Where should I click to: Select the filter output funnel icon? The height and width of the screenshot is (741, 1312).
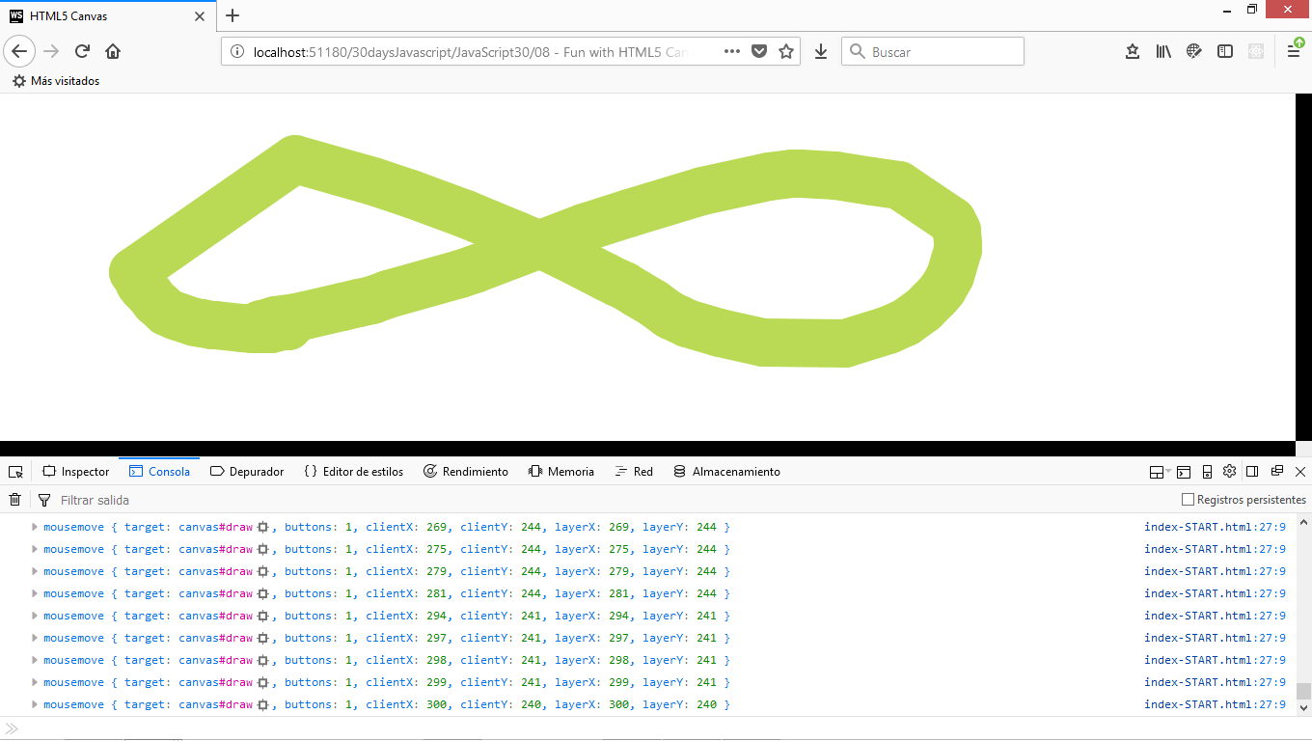pyautogui.click(x=44, y=499)
